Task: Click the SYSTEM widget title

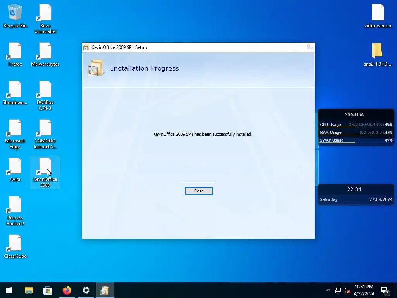Action: pyautogui.click(x=354, y=114)
